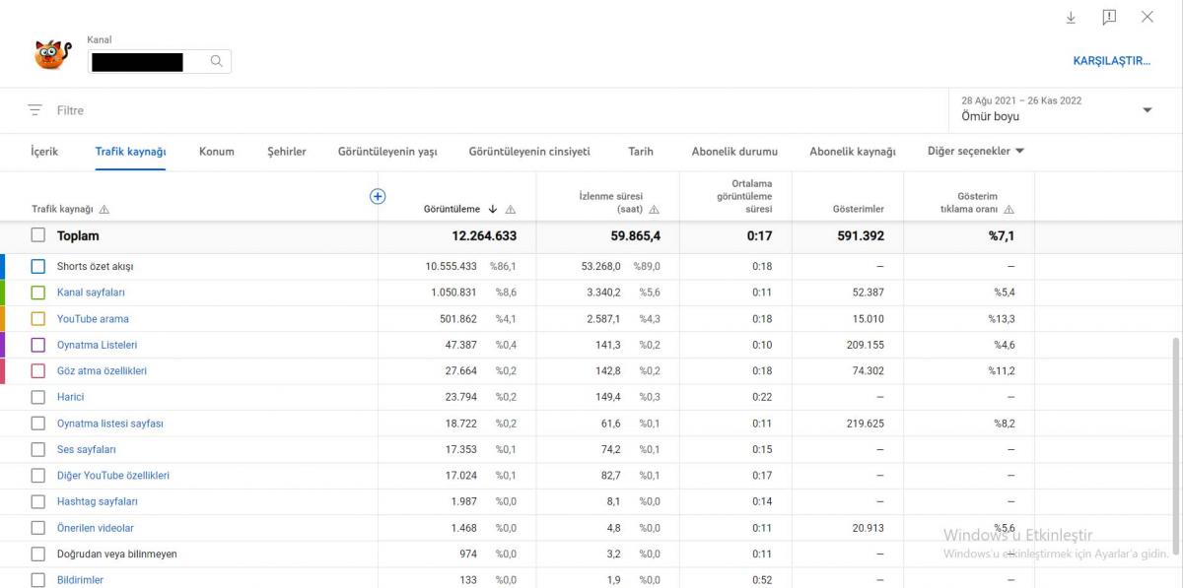This screenshot has height=588, width=1183.
Task: Open Ses sayfaları link
Action: (87, 449)
